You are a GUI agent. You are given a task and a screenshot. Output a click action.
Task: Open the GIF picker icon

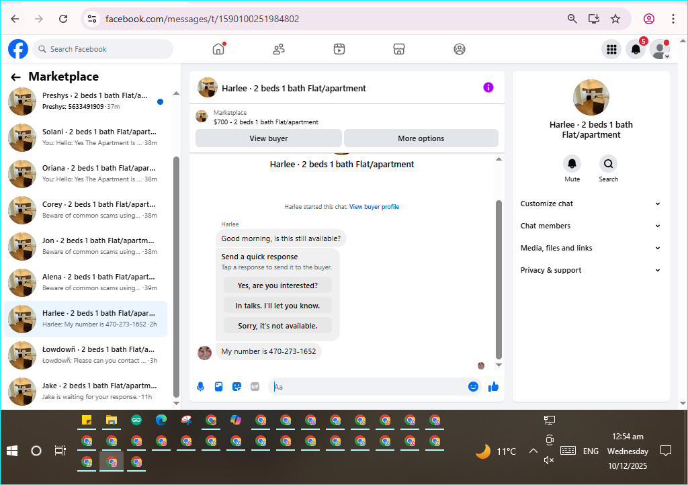pos(255,387)
